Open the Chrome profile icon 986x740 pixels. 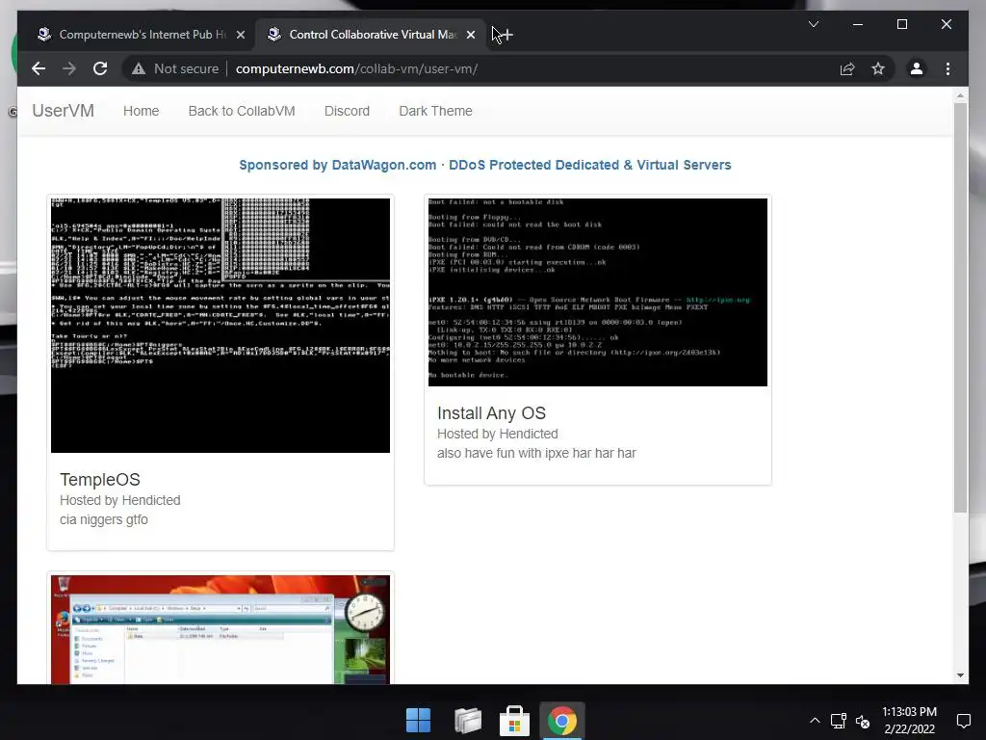click(x=917, y=68)
